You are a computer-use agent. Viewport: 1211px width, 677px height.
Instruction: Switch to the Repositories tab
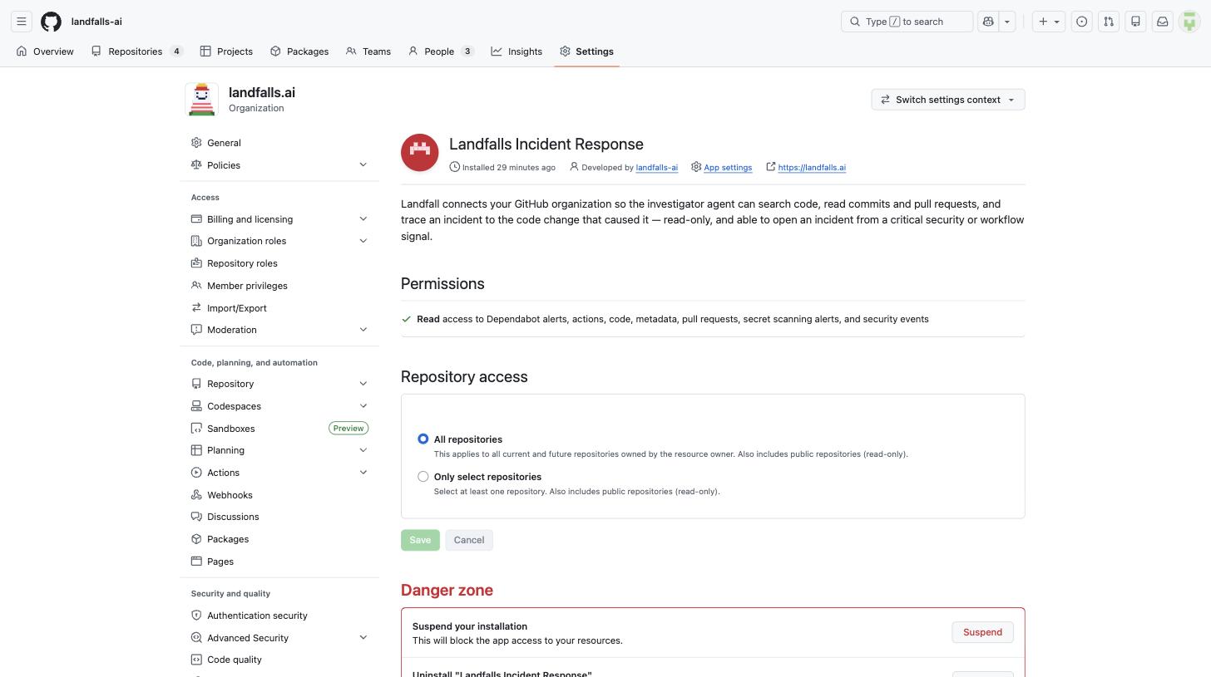click(136, 52)
